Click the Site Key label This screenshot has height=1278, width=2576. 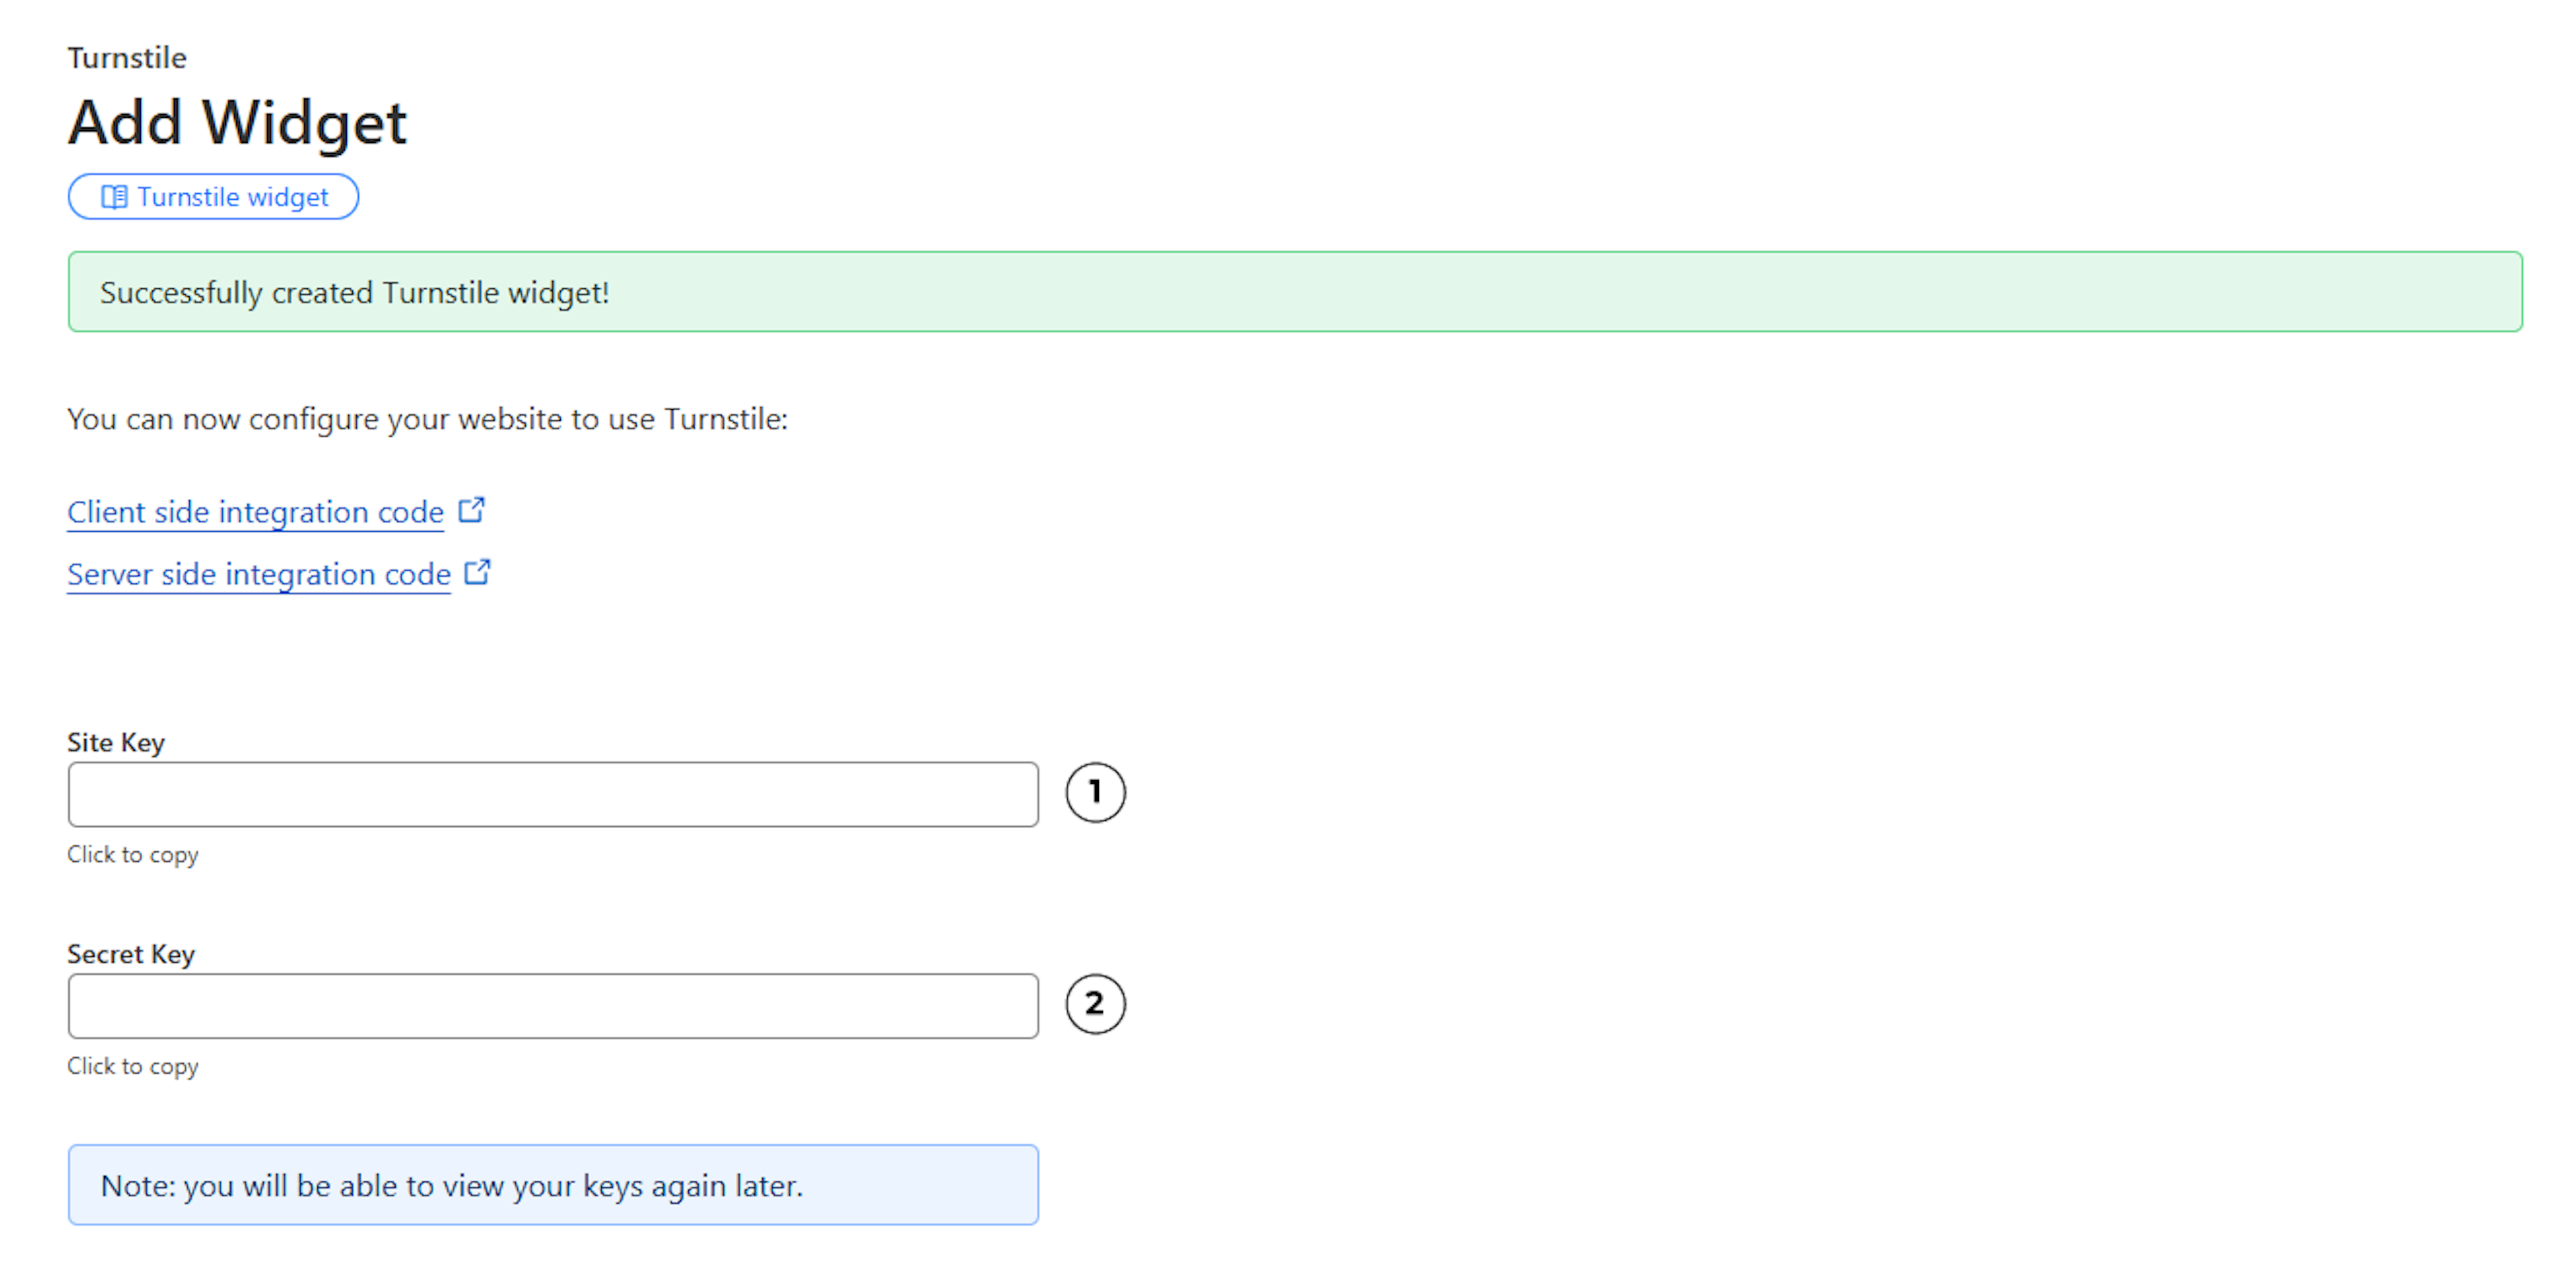coord(115,742)
